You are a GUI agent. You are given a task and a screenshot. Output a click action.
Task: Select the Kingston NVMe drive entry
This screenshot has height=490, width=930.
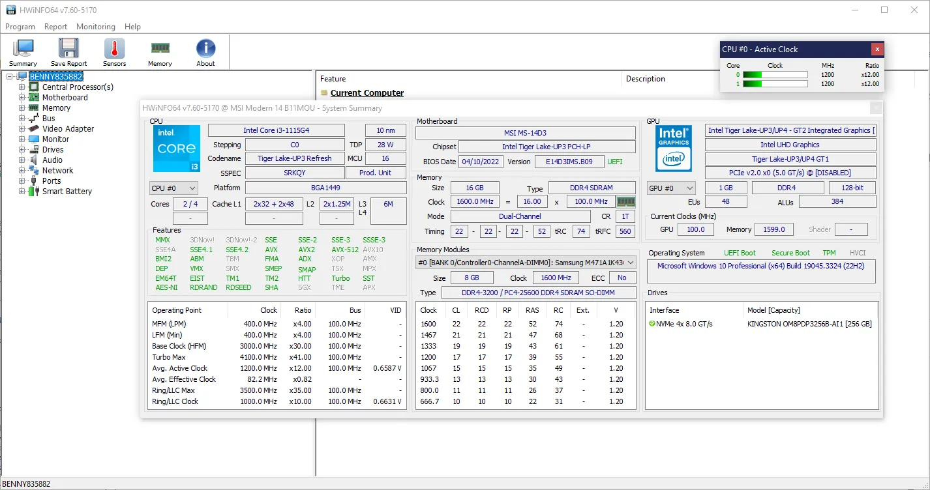(809, 324)
